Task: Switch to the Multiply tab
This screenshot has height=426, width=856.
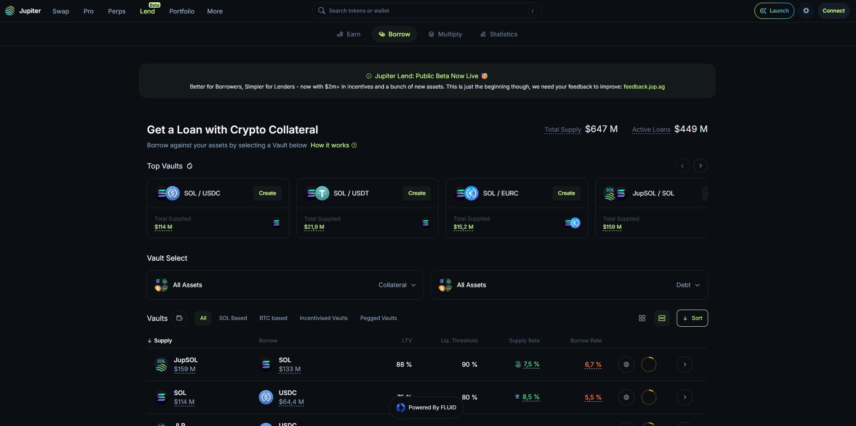Action: 445,34
